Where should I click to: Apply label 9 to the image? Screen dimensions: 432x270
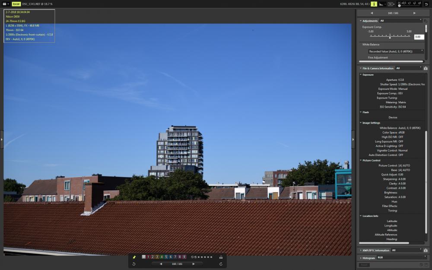pos(184,257)
